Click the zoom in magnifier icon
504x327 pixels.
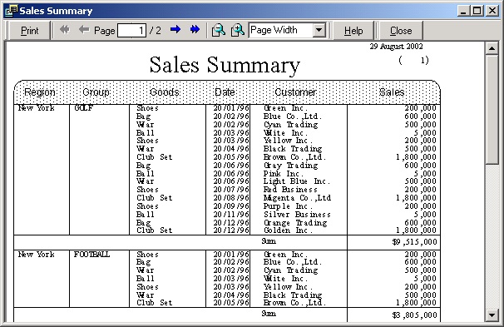[238, 30]
